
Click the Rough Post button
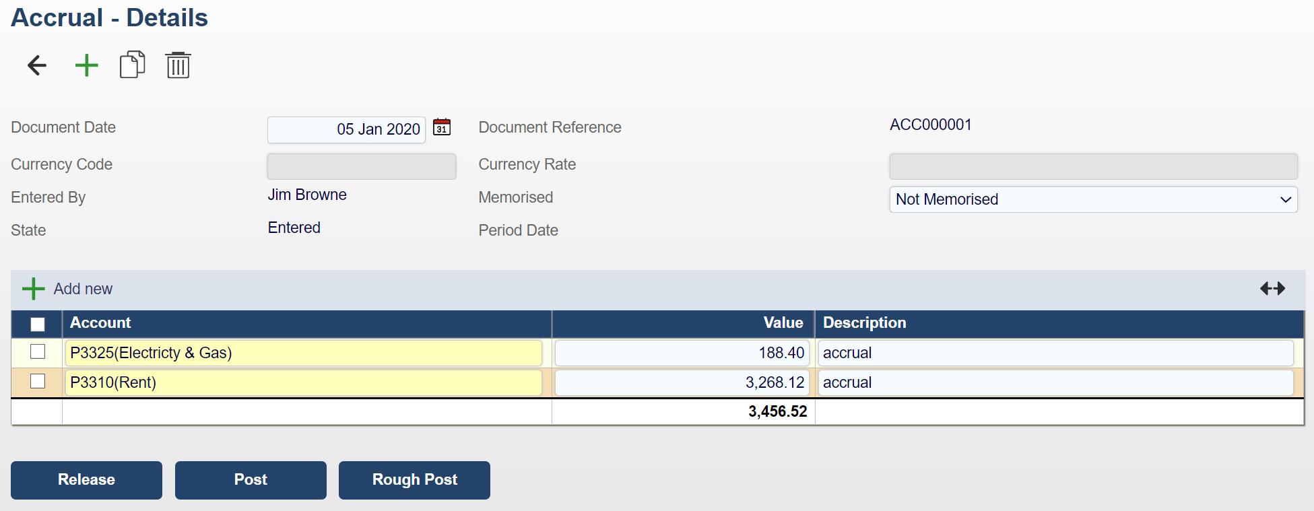(x=414, y=480)
